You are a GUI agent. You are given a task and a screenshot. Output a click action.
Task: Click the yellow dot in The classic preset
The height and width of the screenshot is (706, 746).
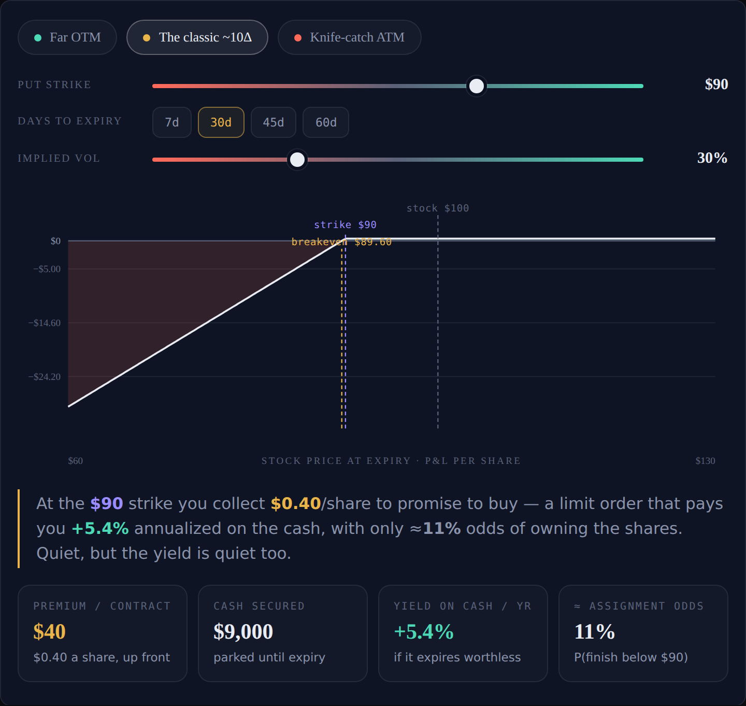point(147,38)
